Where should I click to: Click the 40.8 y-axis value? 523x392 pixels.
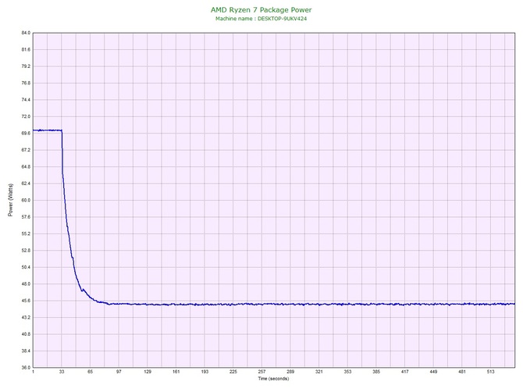pyautogui.click(x=26, y=334)
